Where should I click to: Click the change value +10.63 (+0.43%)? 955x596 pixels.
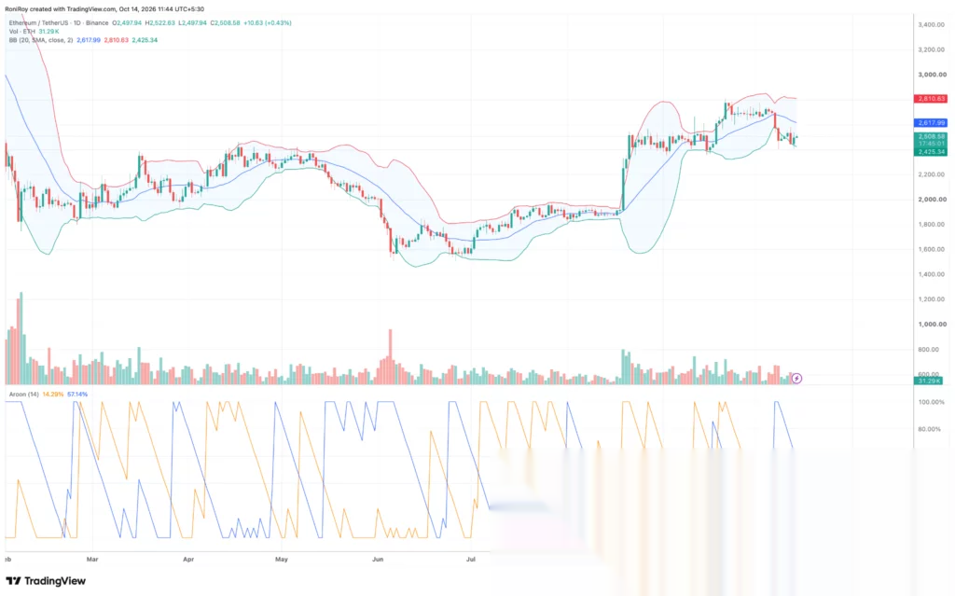point(268,23)
